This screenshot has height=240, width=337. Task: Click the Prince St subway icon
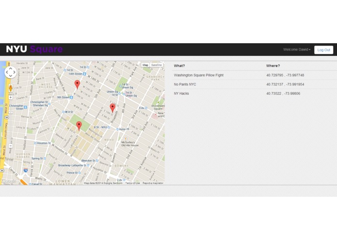[80, 172]
